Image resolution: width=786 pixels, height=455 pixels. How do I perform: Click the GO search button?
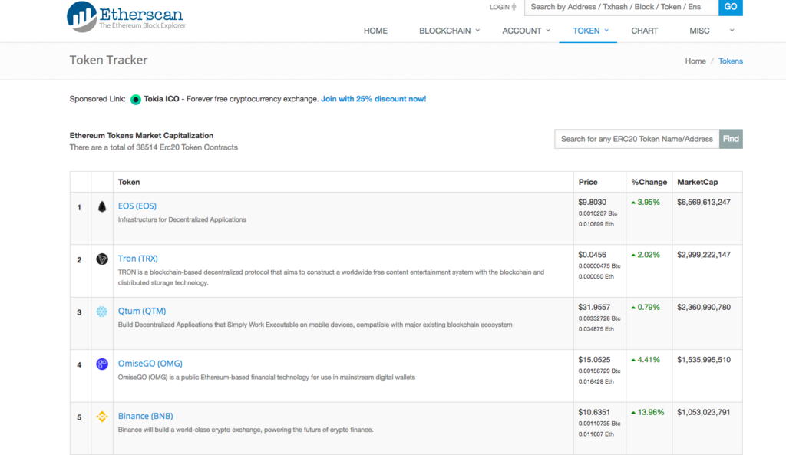point(731,7)
